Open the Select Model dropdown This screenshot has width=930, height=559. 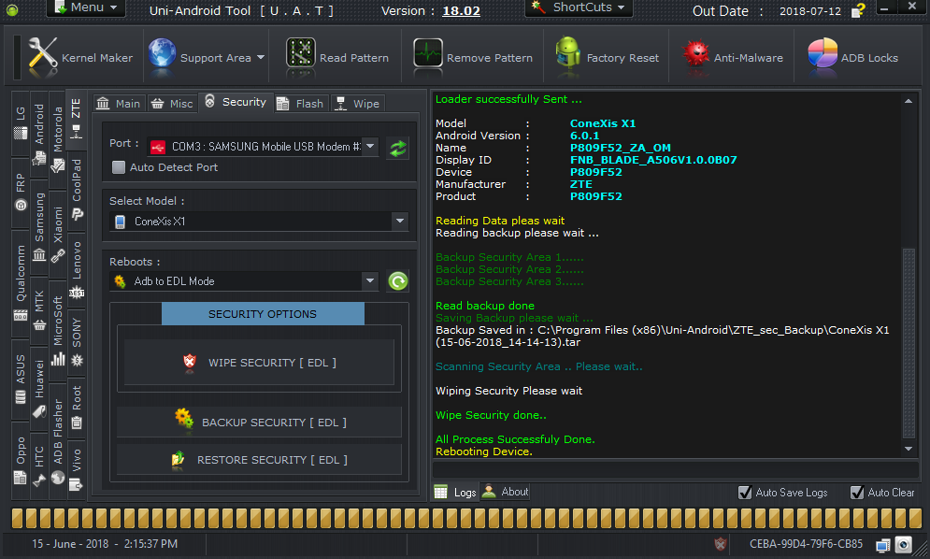click(x=400, y=221)
